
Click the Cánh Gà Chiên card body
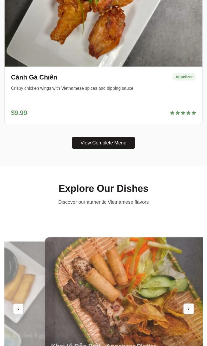pyautogui.click(x=103, y=95)
